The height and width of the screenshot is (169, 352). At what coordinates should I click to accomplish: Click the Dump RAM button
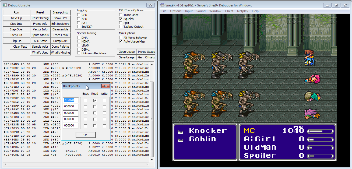tap(60, 41)
